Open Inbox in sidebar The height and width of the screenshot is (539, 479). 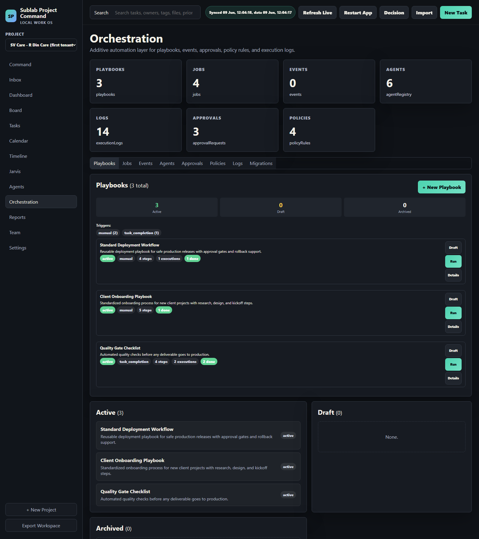pos(41,80)
